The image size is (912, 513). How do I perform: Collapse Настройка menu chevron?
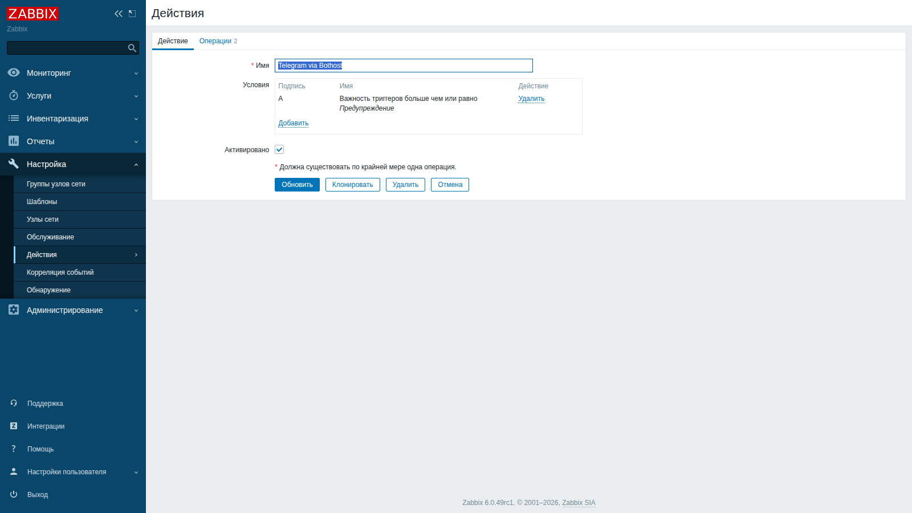(136, 164)
